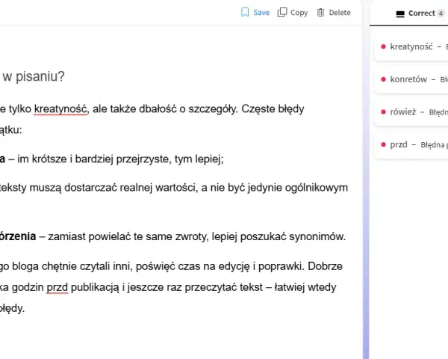Click the bold text ending in 'órzenia'
Viewport: 448px width, 359px height.
tap(18, 236)
